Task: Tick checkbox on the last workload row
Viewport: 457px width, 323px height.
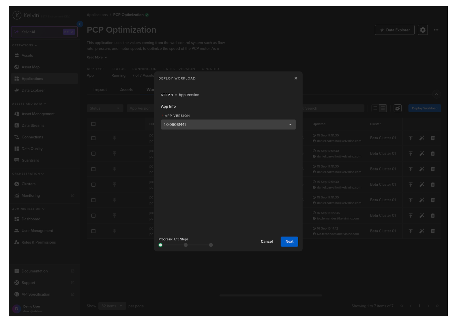Action: (93, 231)
